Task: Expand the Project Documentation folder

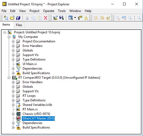Action: pos(13,41)
